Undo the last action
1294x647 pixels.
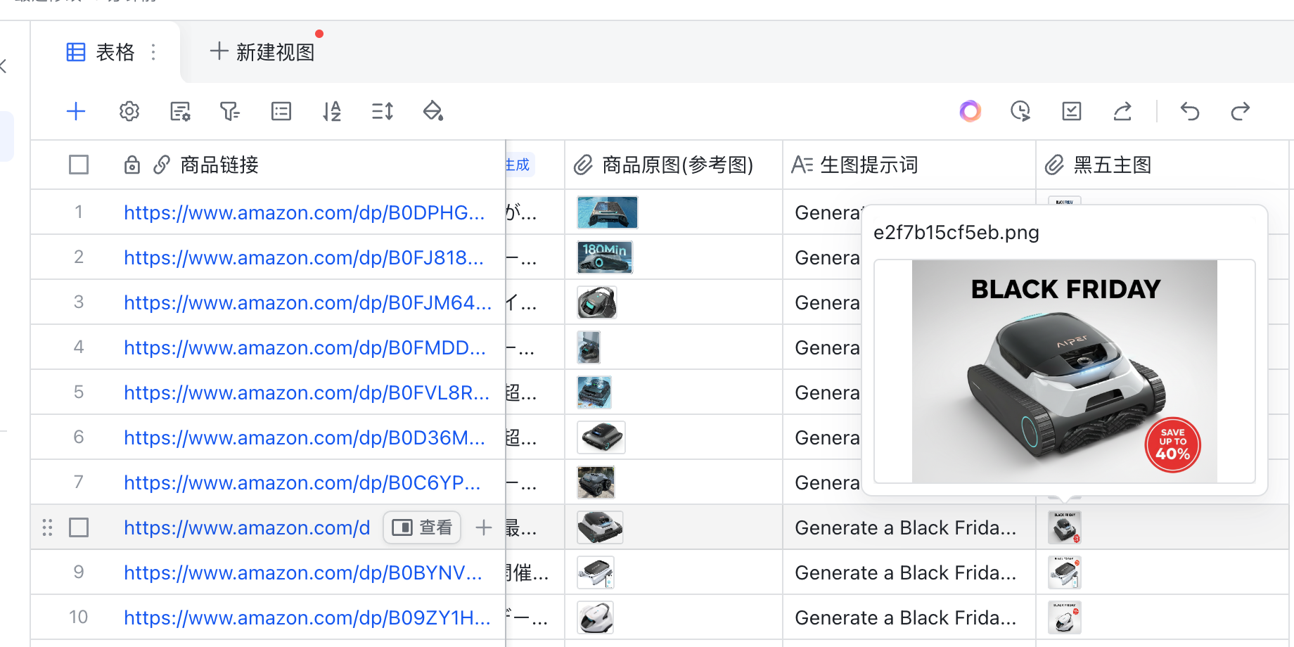(1190, 111)
